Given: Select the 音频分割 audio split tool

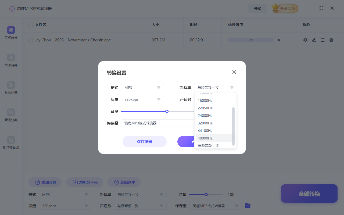Looking at the screenshot, I should coord(11,115).
